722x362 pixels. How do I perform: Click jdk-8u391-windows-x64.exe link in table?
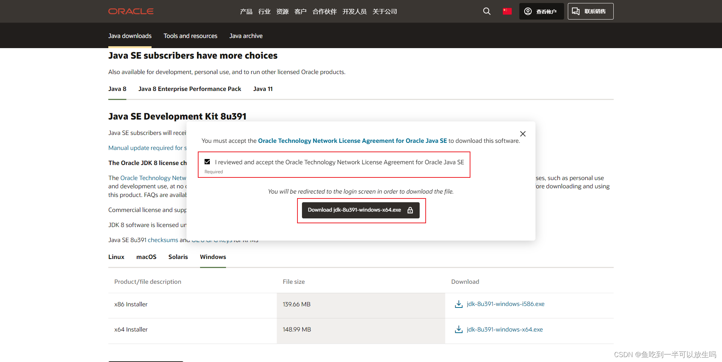(505, 330)
